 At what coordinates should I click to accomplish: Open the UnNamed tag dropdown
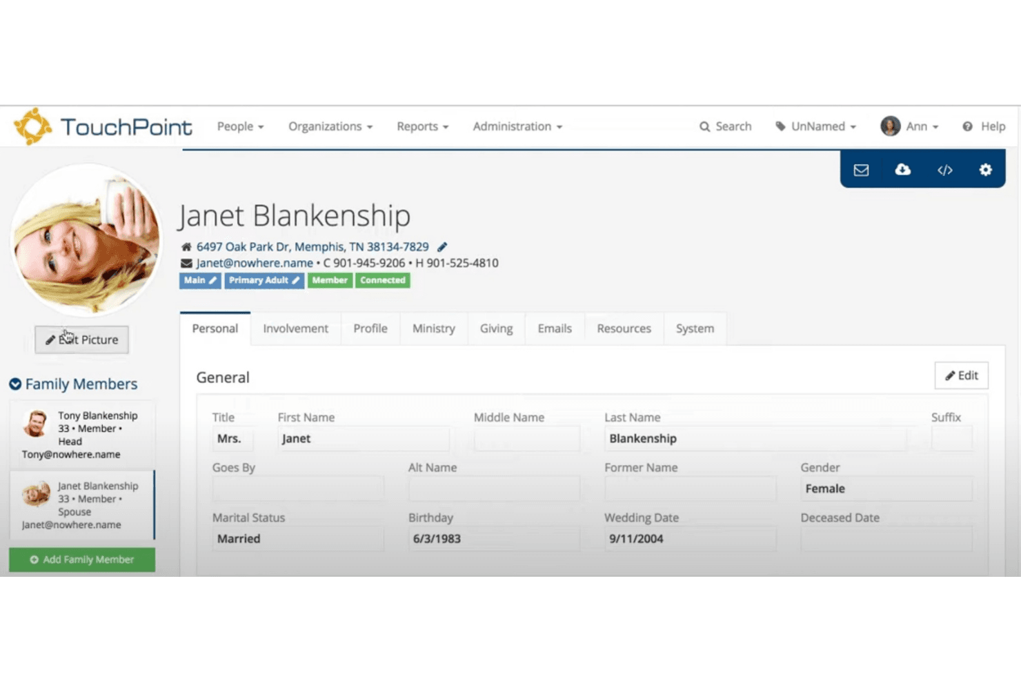[815, 127]
